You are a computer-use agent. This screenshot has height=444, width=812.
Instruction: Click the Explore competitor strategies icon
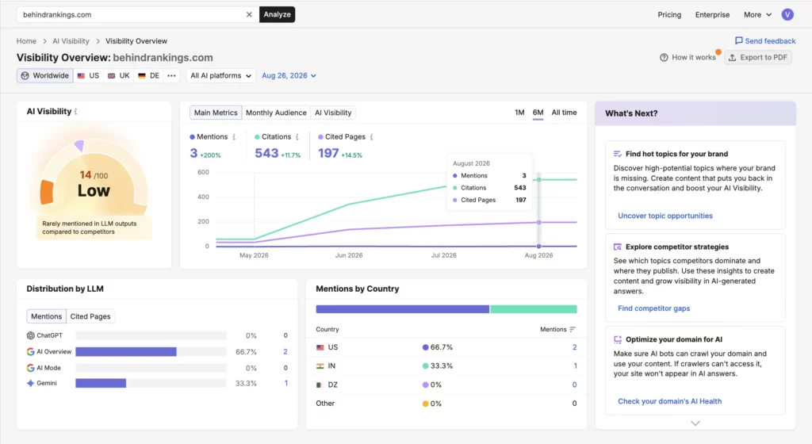617,247
